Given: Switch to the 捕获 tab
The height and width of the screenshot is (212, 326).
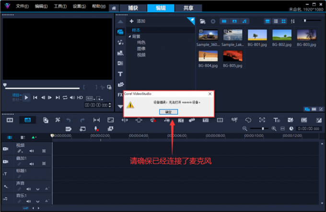Looking at the screenshot, I should tap(133, 8).
